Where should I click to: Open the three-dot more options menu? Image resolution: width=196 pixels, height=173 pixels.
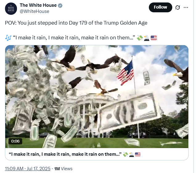click(x=186, y=7)
